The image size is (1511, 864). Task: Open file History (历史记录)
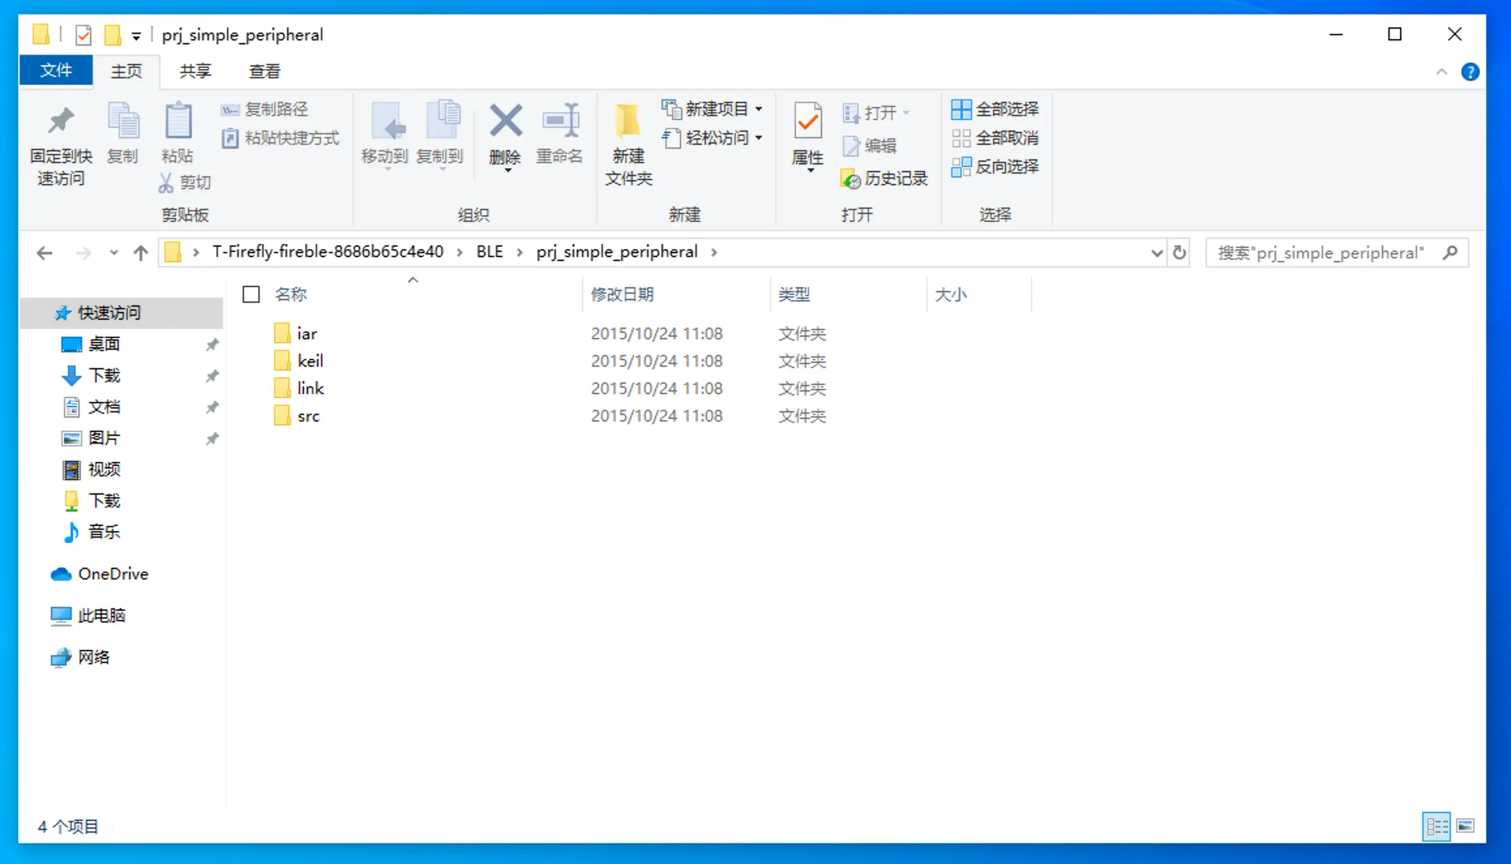pyautogui.click(x=885, y=179)
